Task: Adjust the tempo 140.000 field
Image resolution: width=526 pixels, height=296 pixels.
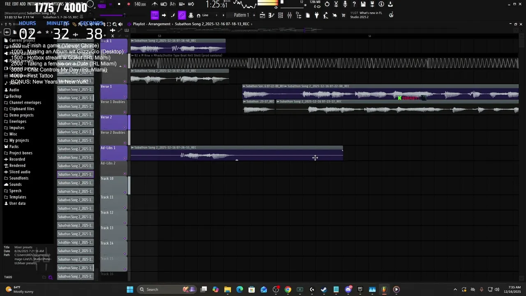Action: click(x=140, y=4)
